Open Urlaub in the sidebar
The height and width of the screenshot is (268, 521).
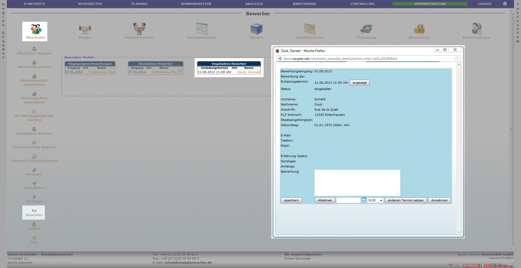34,228
